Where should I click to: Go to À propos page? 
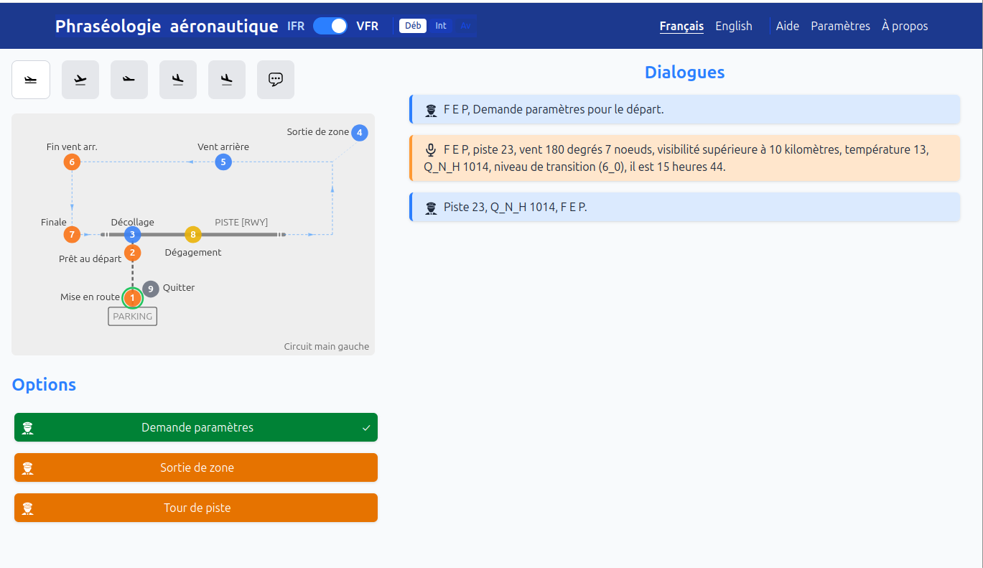904,26
